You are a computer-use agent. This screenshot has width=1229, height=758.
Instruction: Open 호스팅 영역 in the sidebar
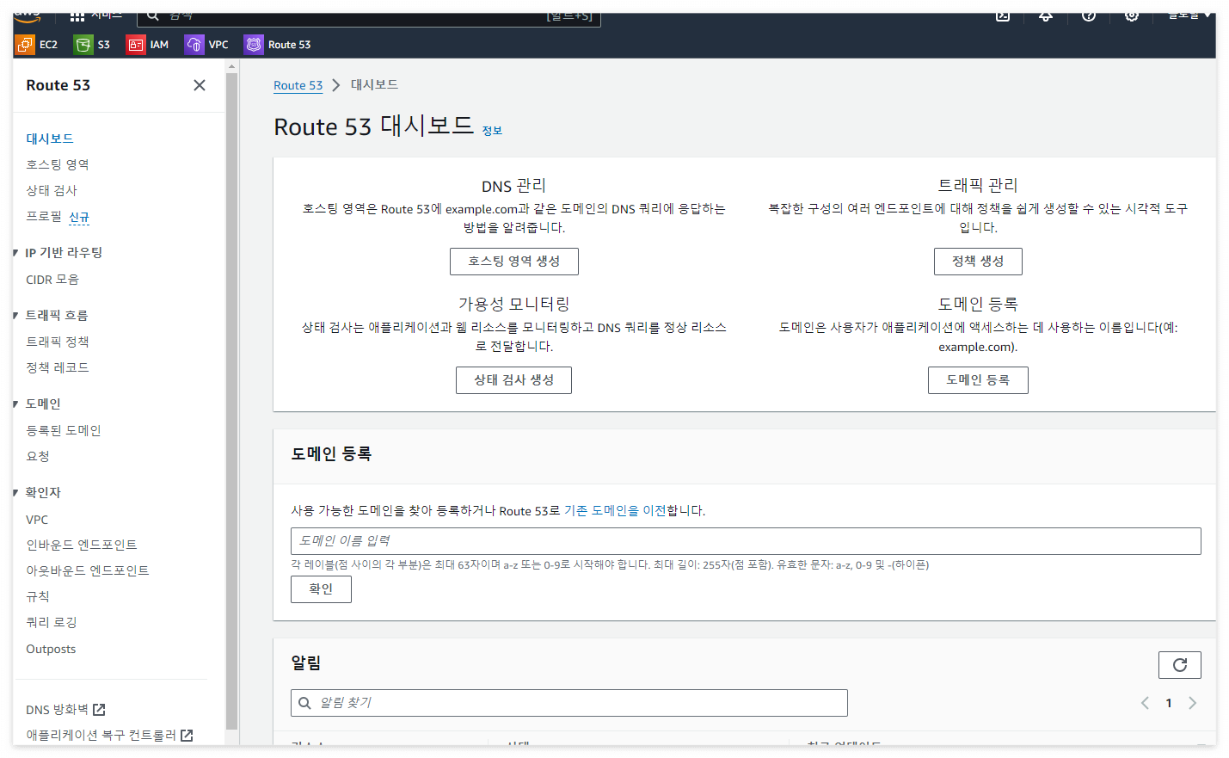point(58,164)
